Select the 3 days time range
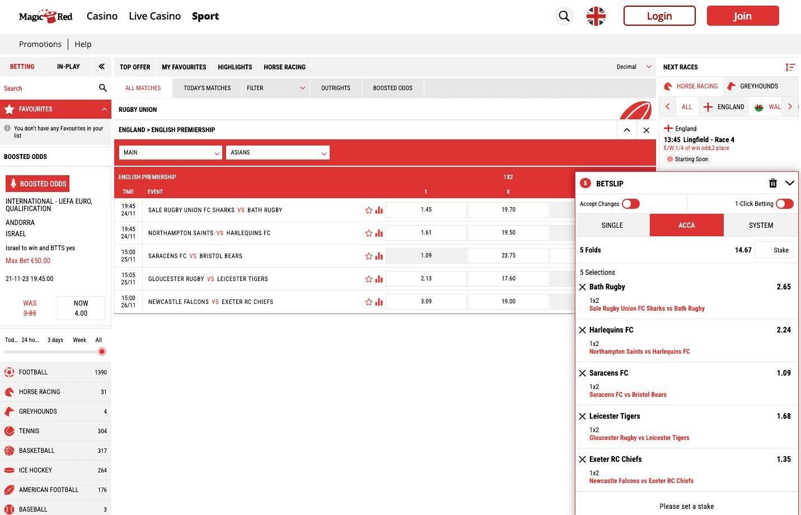Screen dimensions: 801x515 [x=55, y=340]
